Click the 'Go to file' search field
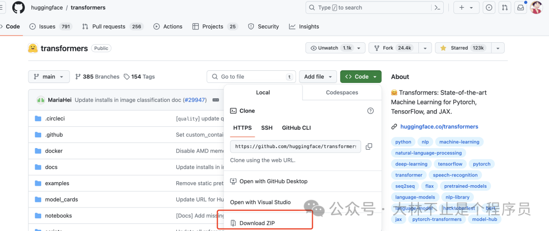Image resolution: width=549 pixels, height=231 pixels. [251, 77]
